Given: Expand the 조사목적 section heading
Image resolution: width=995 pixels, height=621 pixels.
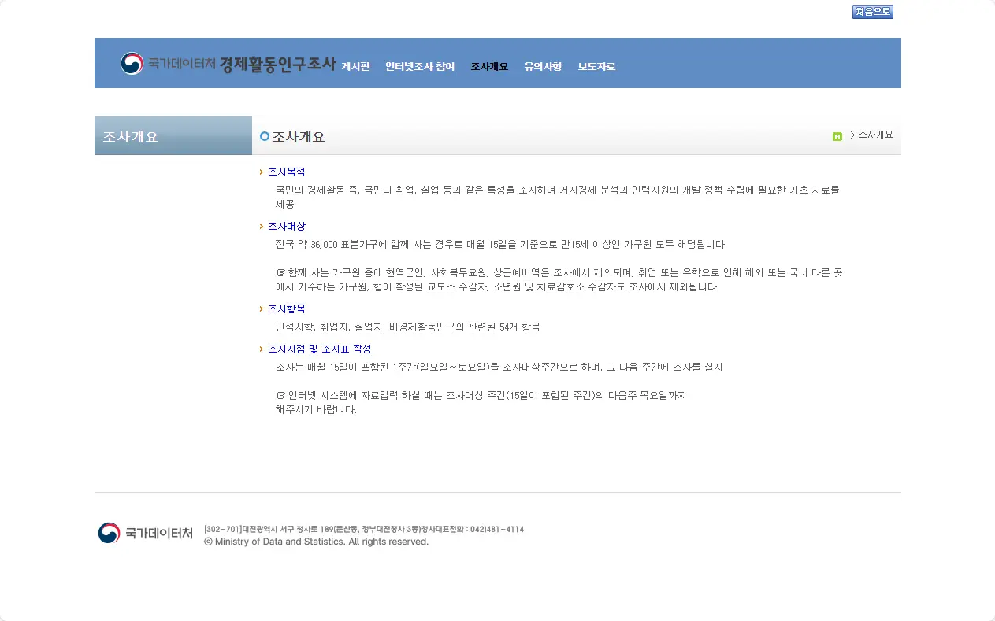Looking at the screenshot, I should 286,172.
